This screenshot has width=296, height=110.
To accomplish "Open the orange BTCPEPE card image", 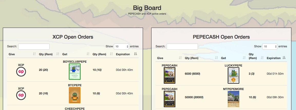I will point(75,95).
